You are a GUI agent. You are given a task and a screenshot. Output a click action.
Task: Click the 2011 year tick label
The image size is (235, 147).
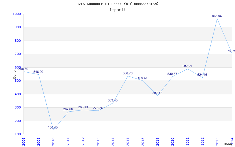tap(68, 142)
